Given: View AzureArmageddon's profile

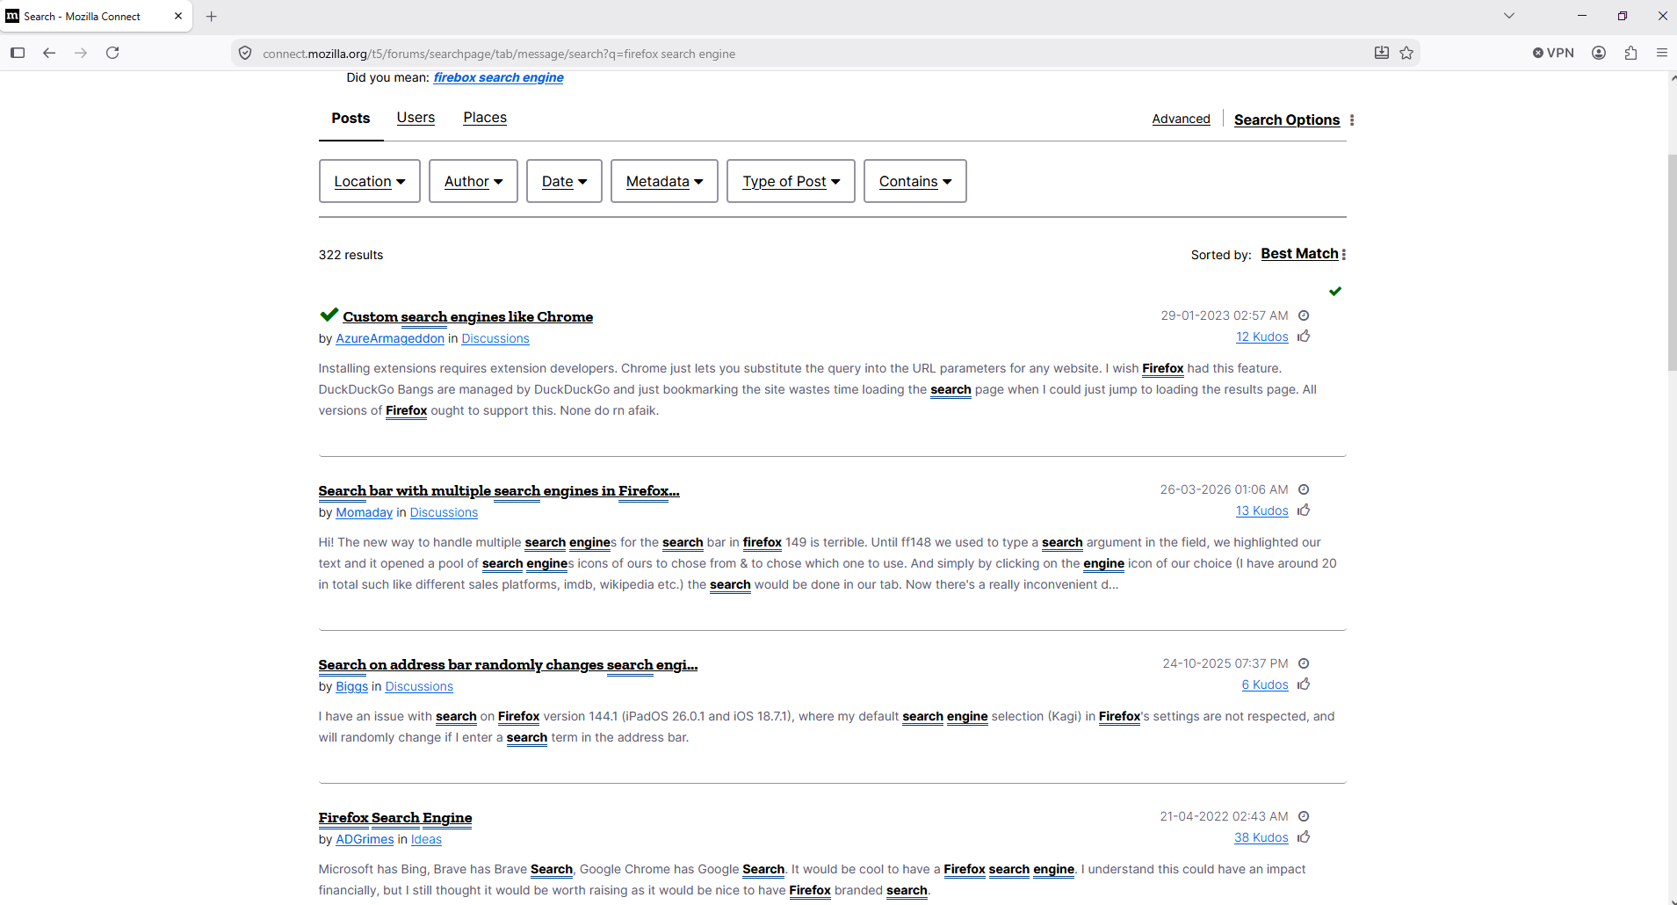Looking at the screenshot, I should point(390,338).
